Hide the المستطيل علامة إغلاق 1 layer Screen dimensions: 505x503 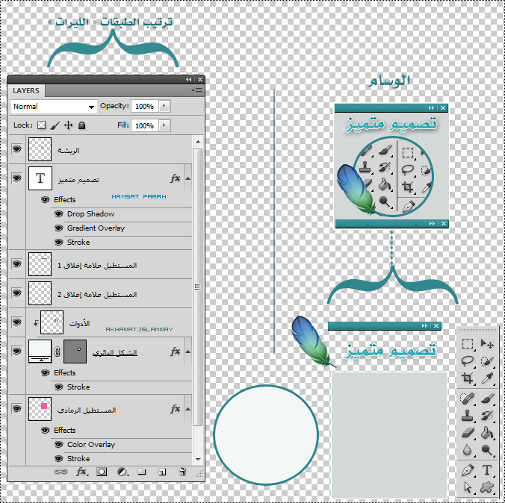pyautogui.click(x=16, y=264)
